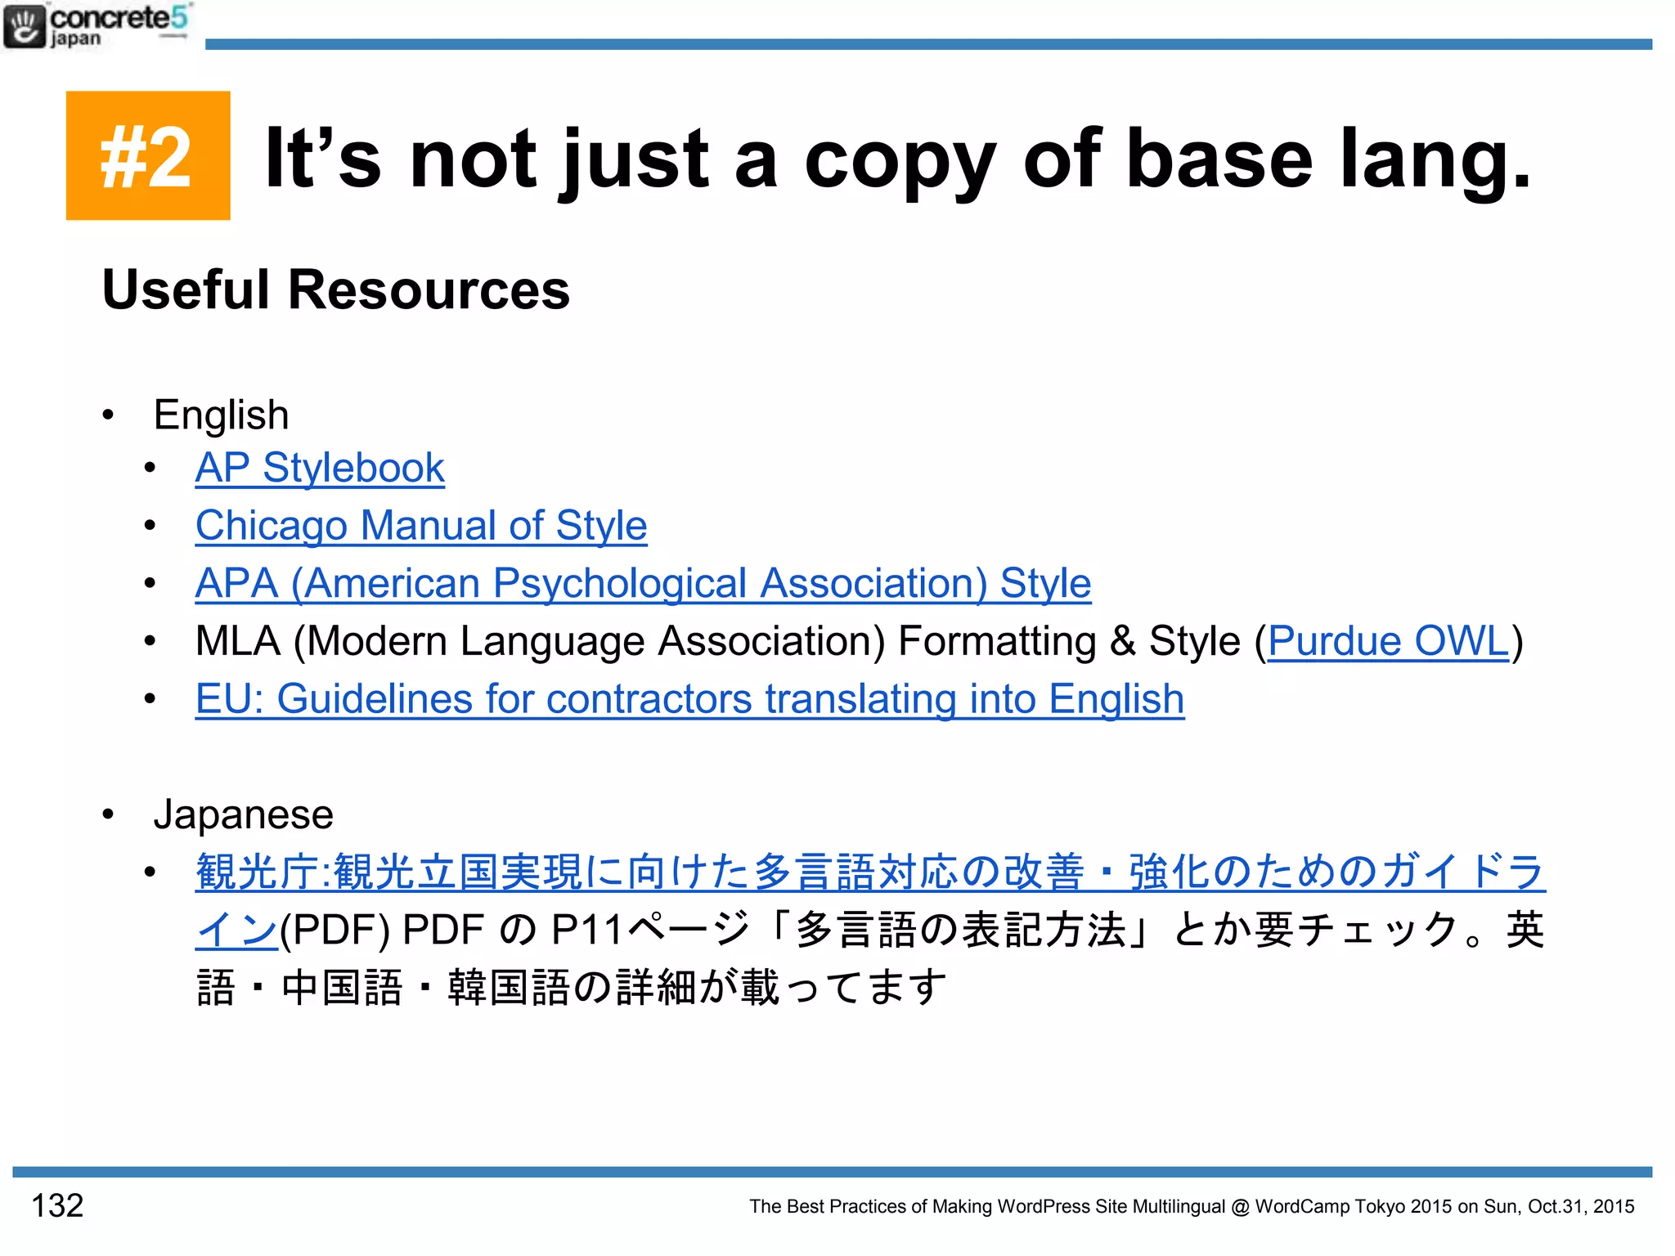The width and height of the screenshot is (1675, 1256).
Task: Open the AP Stylebook link
Action: click(x=320, y=468)
